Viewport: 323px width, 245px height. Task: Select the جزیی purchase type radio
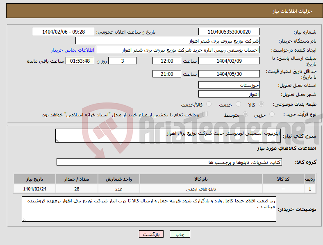coord(272,114)
